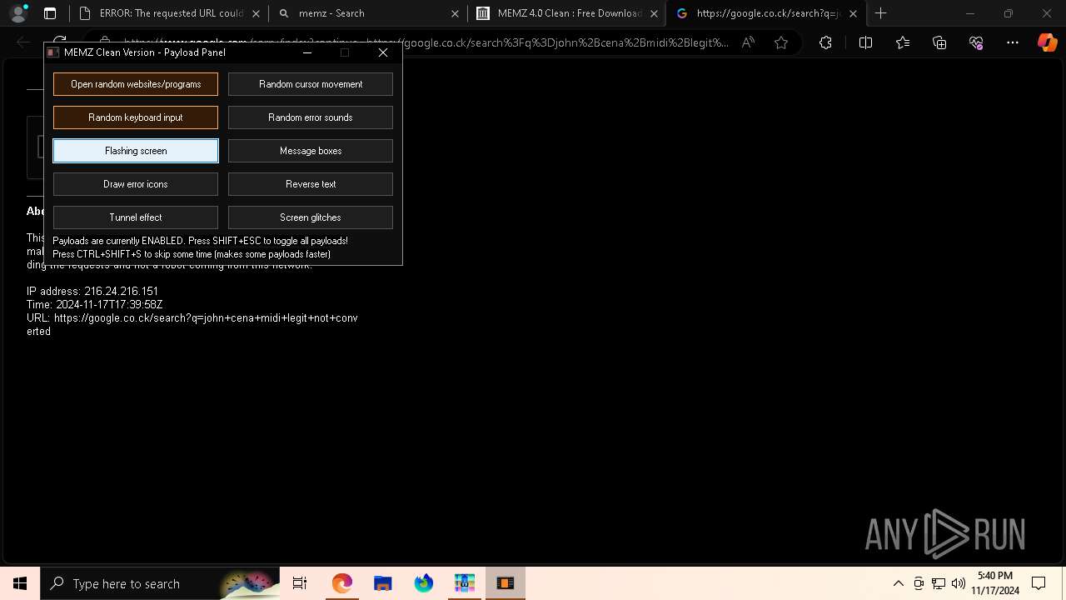Viewport: 1066px width, 600px height.
Task: Close the MEMZ 4.0 Clean tab
Action: coord(655,13)
